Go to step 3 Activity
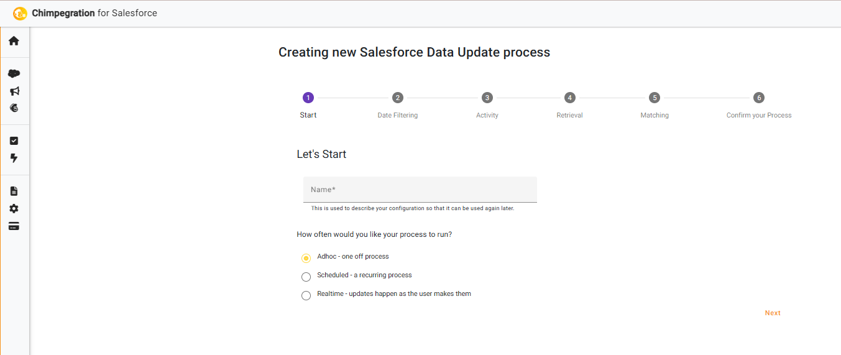 tap(487, 98)
